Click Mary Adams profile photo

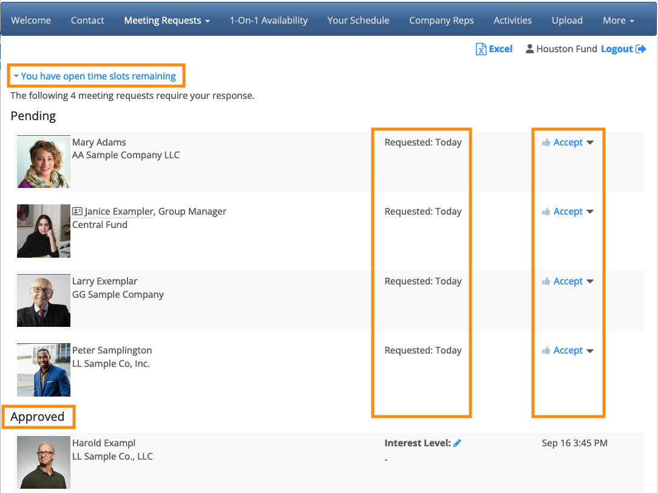point(43,161)
